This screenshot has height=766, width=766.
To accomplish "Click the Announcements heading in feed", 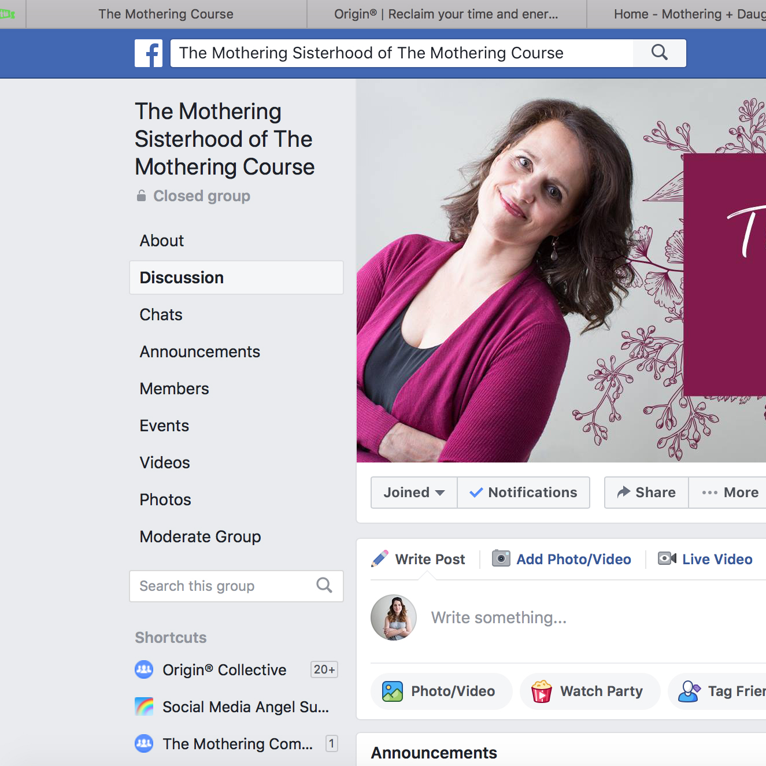I will tap(434, 753).
